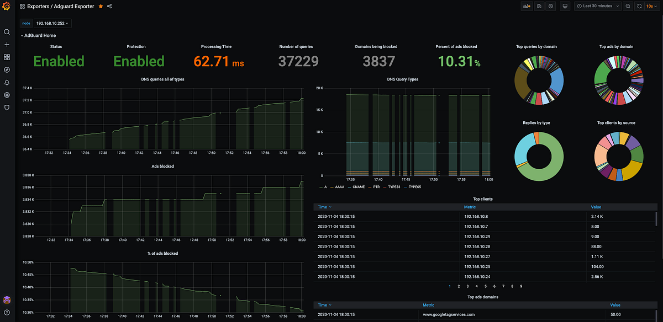
Task: Open dashboard settings via the gear icon
Action: click(x=551, y=6)
